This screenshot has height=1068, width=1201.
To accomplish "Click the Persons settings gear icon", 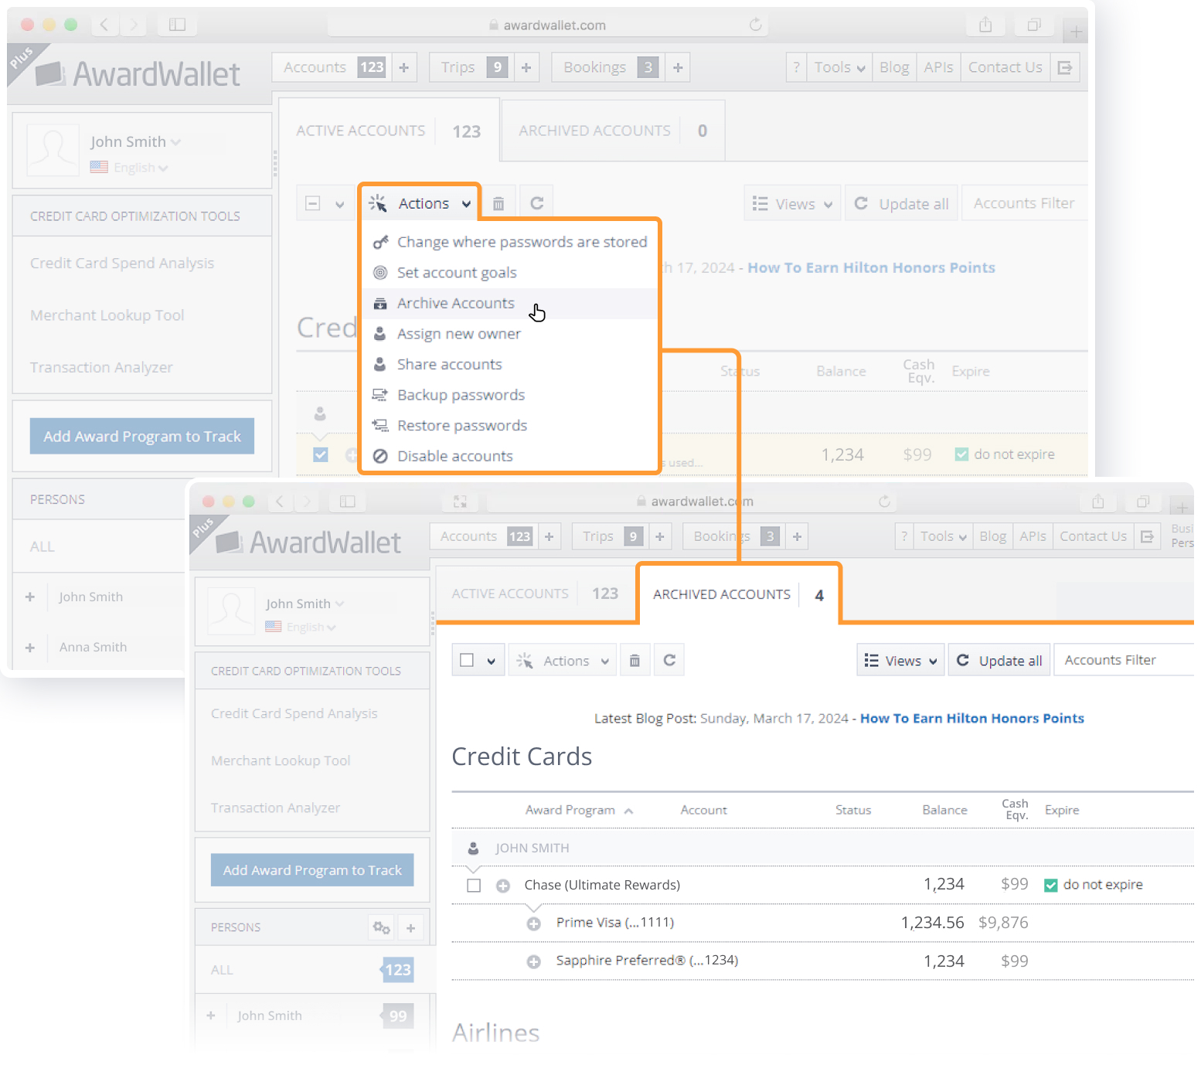I will [381, 927].
